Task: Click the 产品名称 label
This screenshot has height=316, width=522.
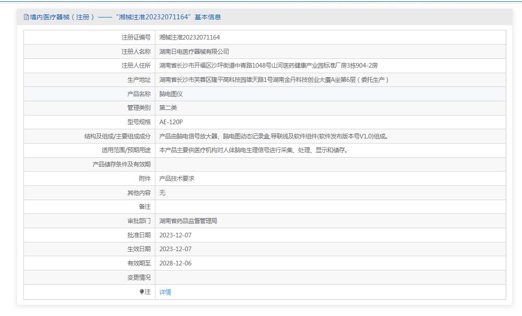Action: [139, 94]
